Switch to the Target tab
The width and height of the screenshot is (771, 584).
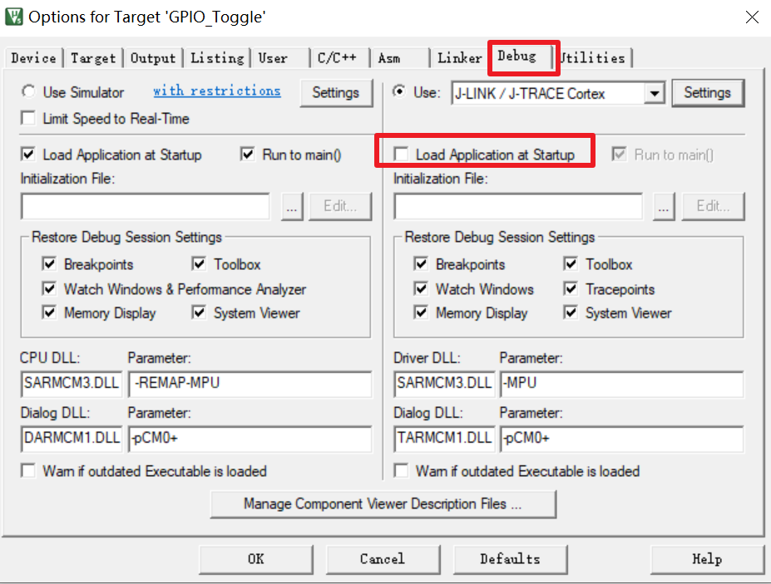[93, 58]
